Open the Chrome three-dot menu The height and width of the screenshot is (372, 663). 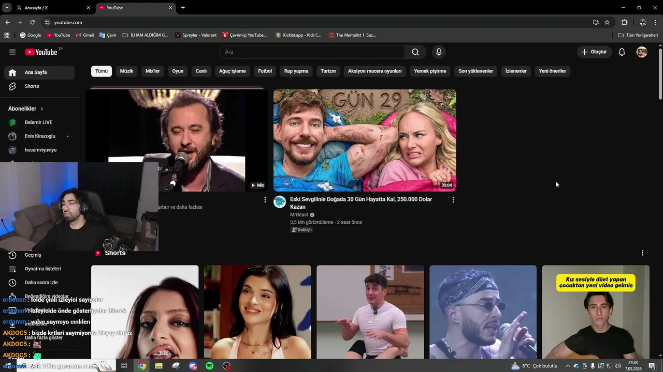coord(656,22)
